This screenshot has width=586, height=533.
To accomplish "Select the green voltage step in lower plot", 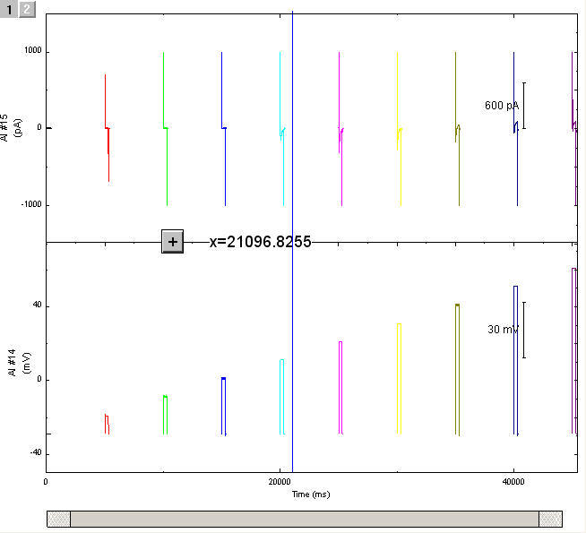I will 165,413.
